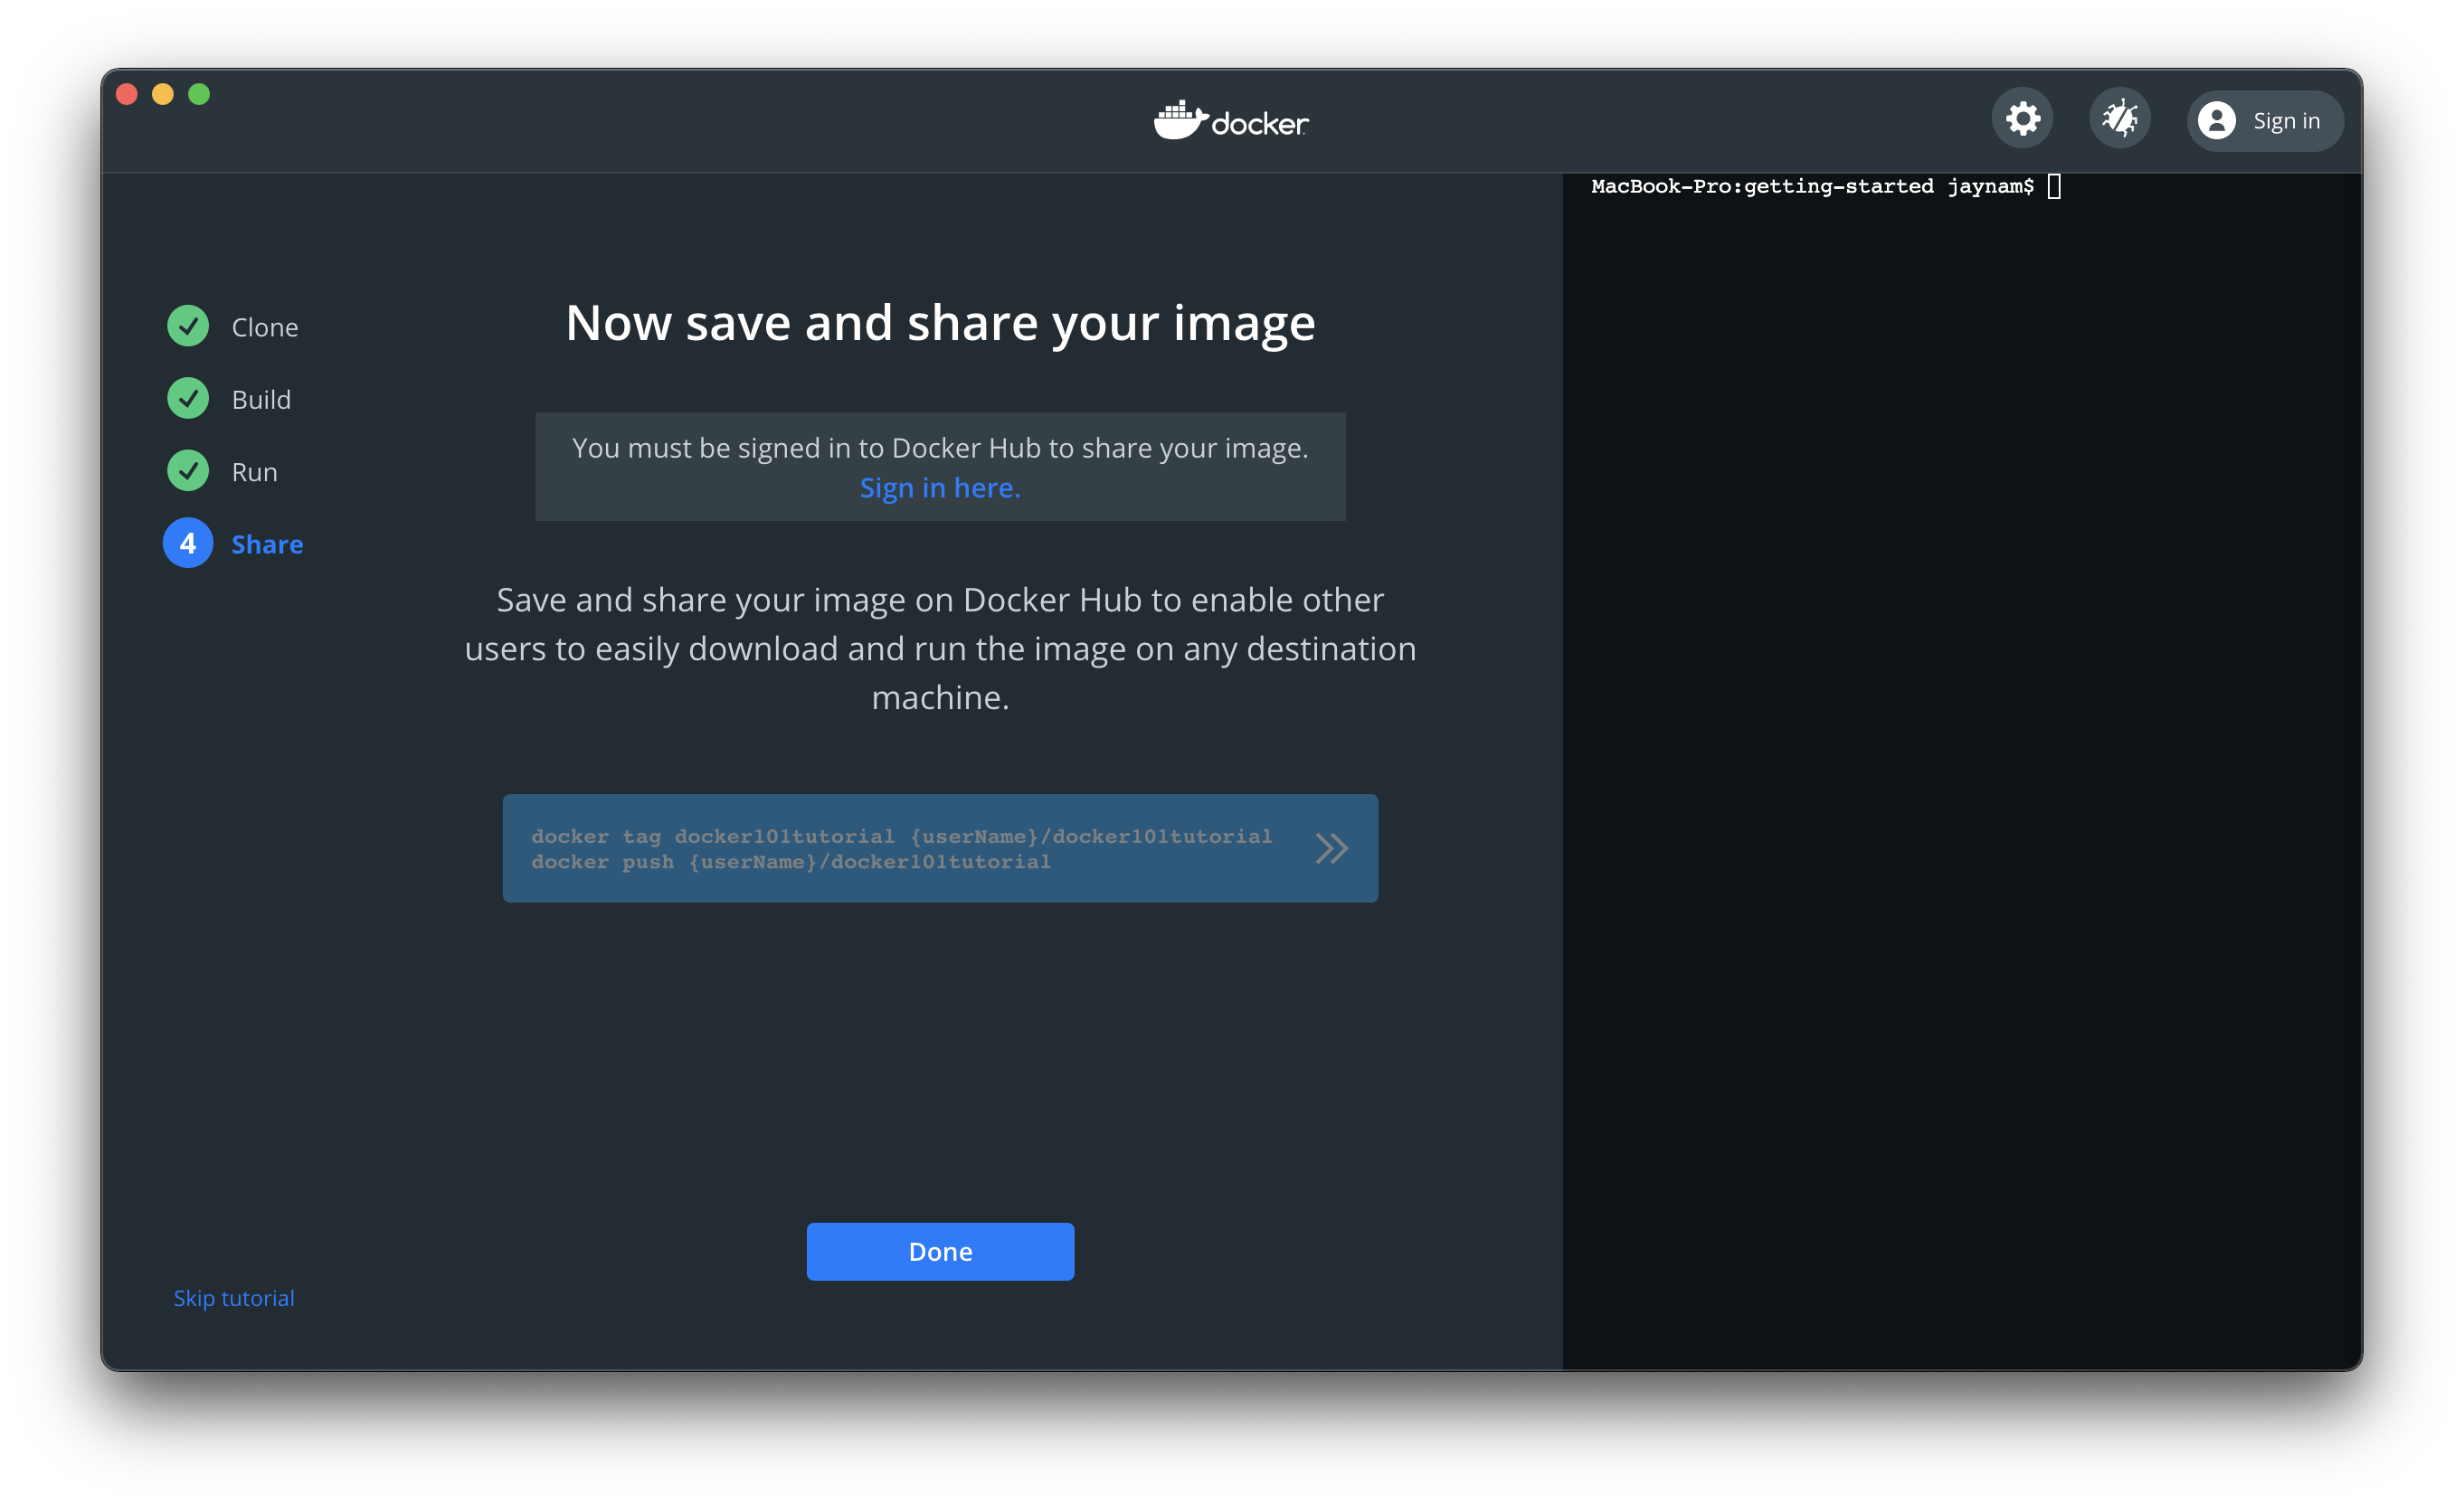Follow the 'Sign in here.' link
The image size is (2464, 1505).
[940, 488]
